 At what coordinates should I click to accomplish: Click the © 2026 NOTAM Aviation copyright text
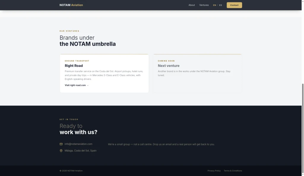(x=71, y=171)
